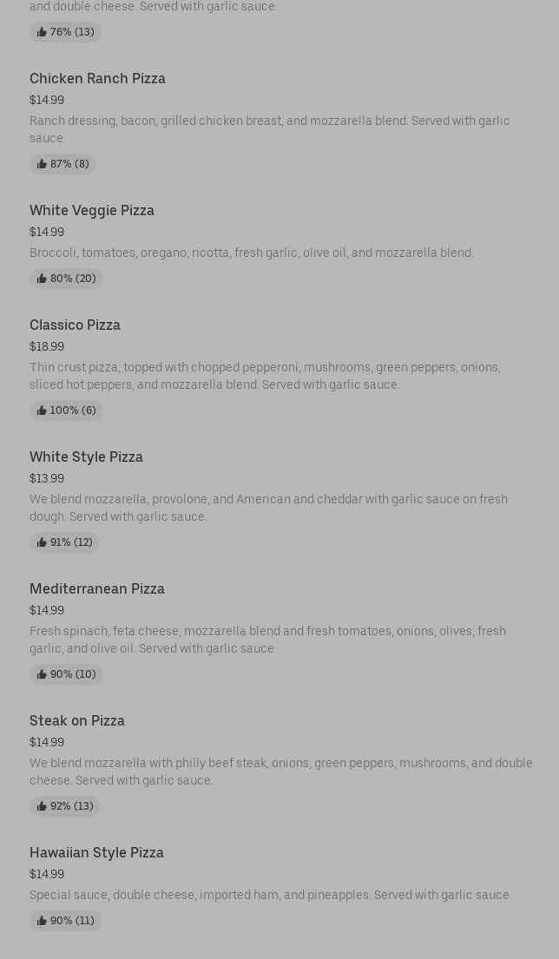Image resolution: width=559 pixels, height=959 pixels.
Task: Click the broccoli, tomatoes, oregano description text
Action: point(252,253)
